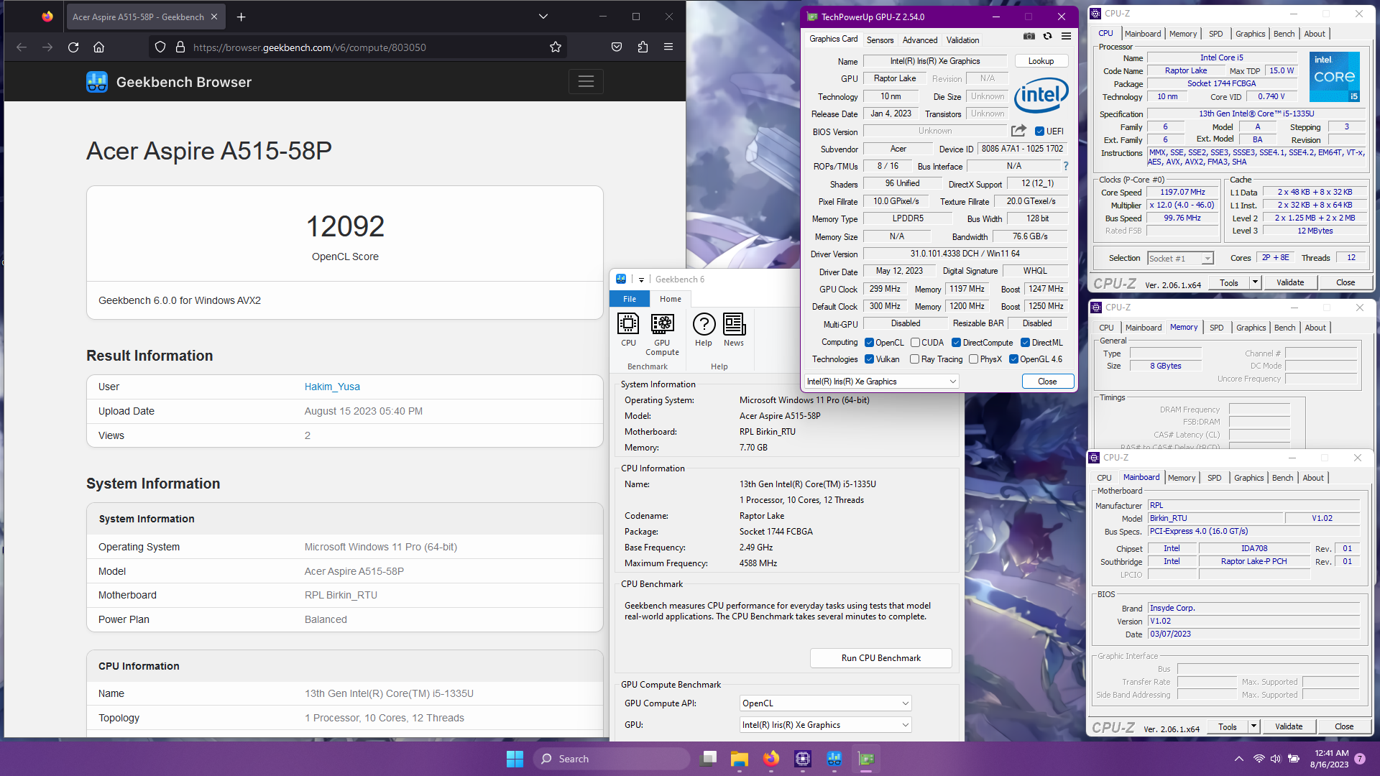Open Geekbench Browser navigation hamburger menu

(586, 82)
